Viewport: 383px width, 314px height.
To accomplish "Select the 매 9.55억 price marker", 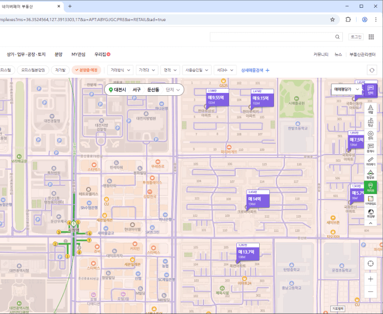I will tap(217, 98).
